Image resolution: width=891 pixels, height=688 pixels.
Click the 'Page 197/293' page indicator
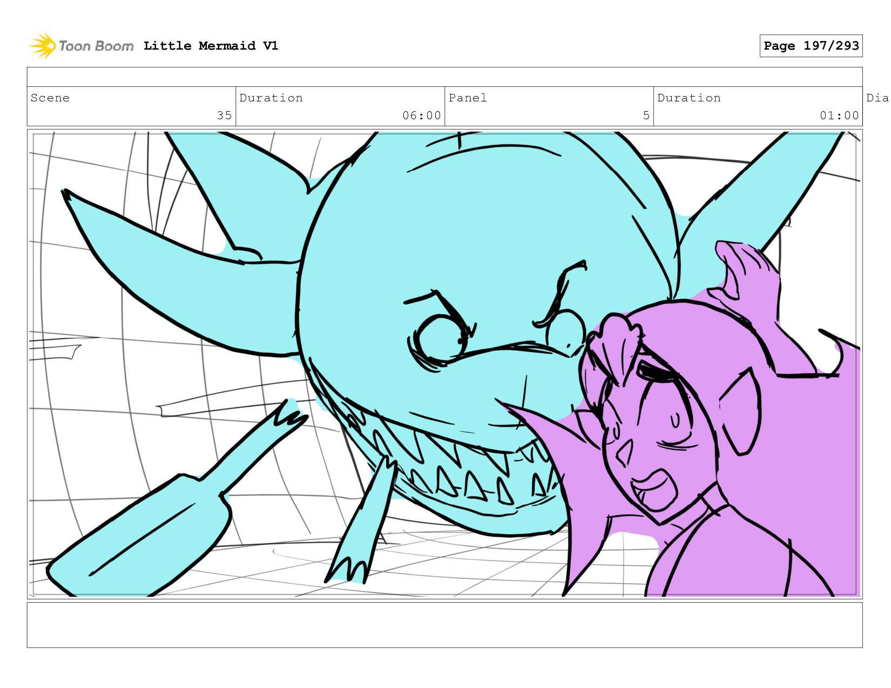tap(811, 46)
